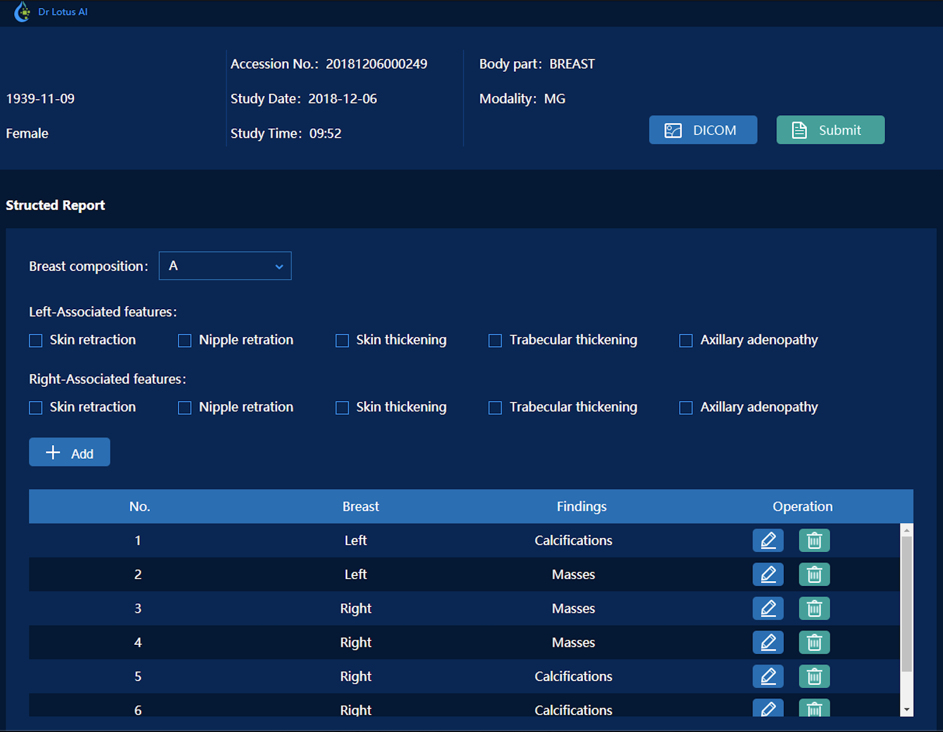Open the DICOM image viewer
This screenshot has width=943, height=732.
[x=703, y=130]
